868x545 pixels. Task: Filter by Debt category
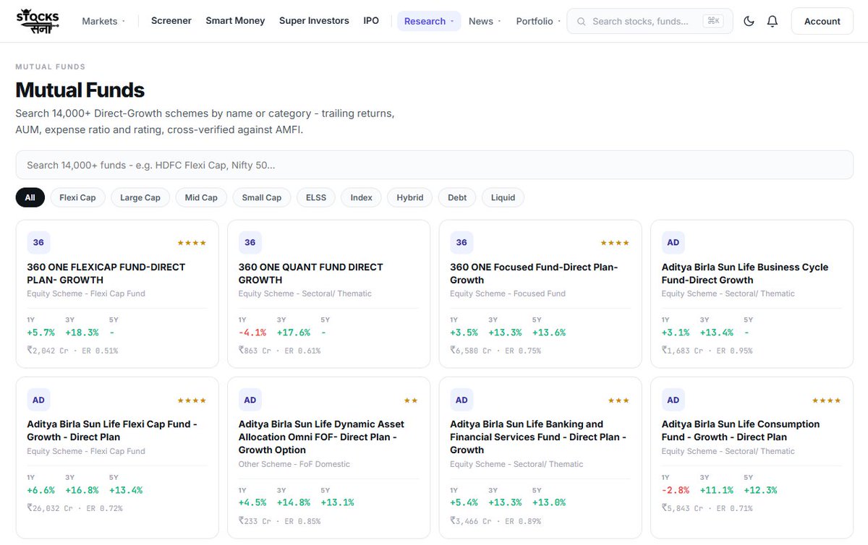(x=457, y=197)
